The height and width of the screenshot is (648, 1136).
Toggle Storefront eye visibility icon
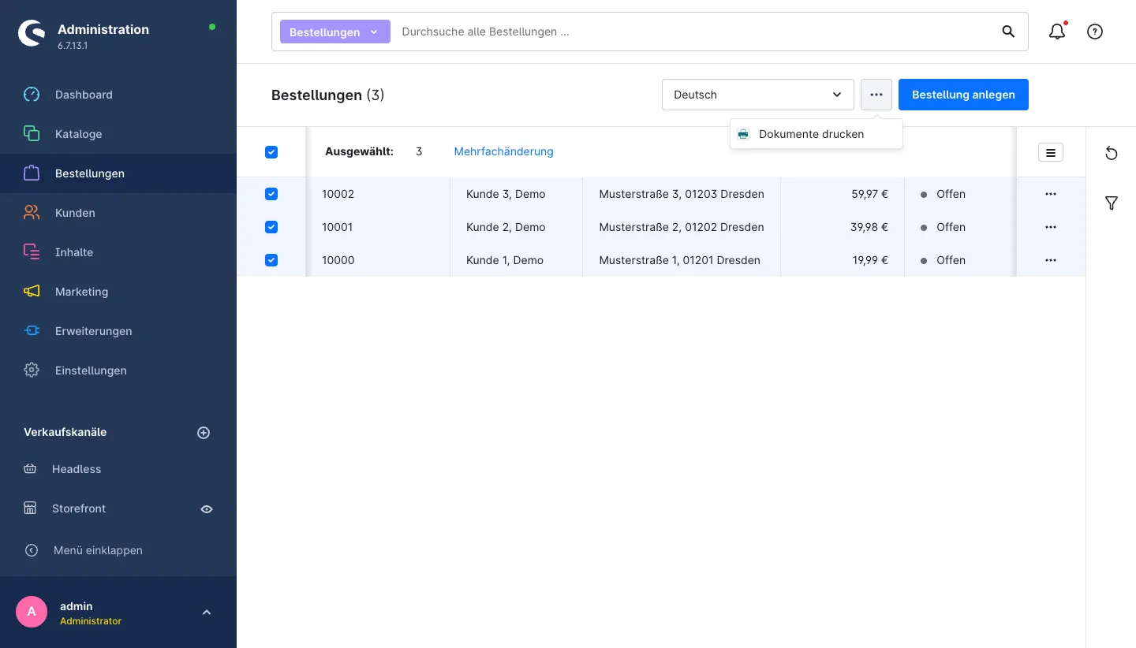tap(207, 509)
